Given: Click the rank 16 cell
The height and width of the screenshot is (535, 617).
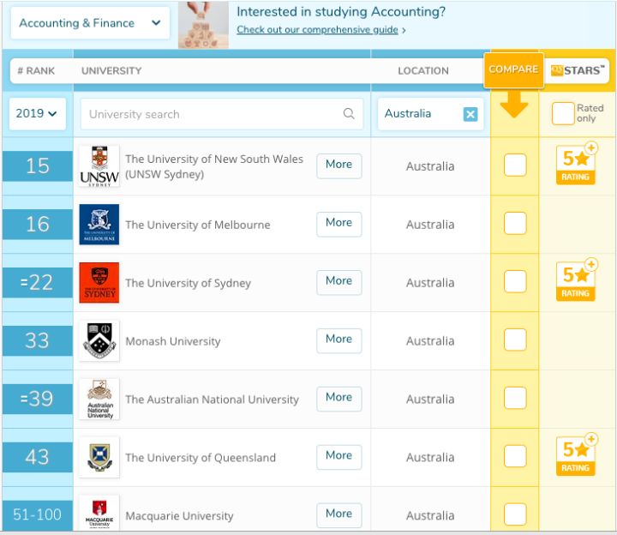Looking at the screenshot, I should point(38,225).
